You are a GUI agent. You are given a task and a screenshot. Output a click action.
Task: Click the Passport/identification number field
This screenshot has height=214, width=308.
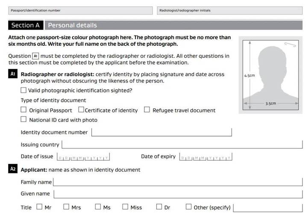(80, 10)
